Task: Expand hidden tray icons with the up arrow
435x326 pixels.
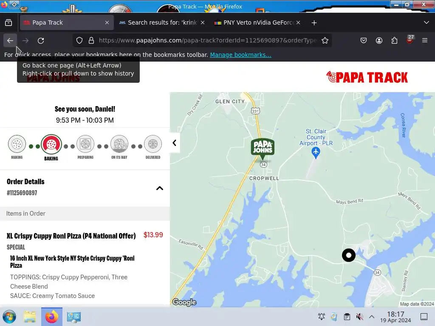Action: (372, 317)
